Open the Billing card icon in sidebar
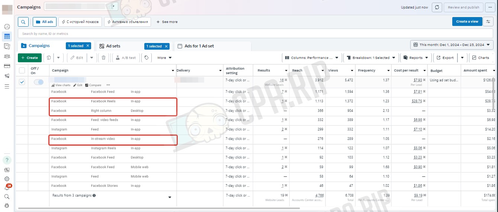 [7, 66]
